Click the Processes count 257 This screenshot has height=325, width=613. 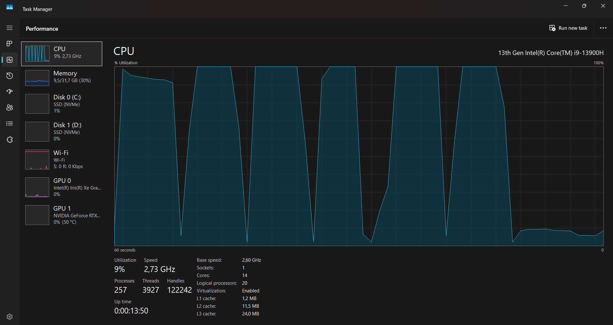coord(120,290)
